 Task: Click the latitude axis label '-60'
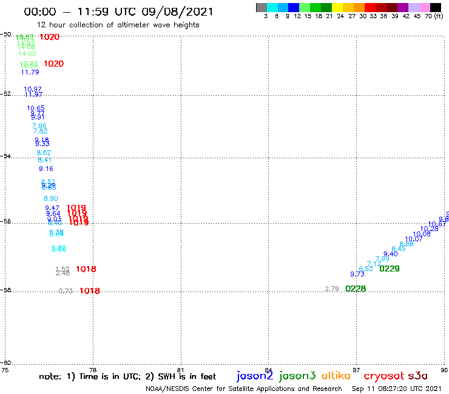(5, 362)
